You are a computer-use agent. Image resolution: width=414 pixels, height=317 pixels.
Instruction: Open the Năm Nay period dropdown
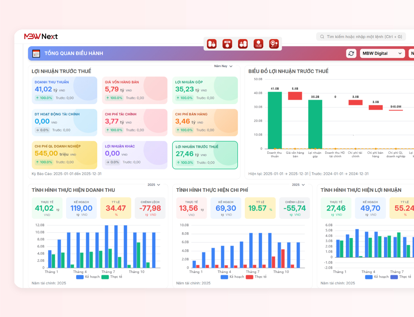pyautogui.click(x=223, y=66)
